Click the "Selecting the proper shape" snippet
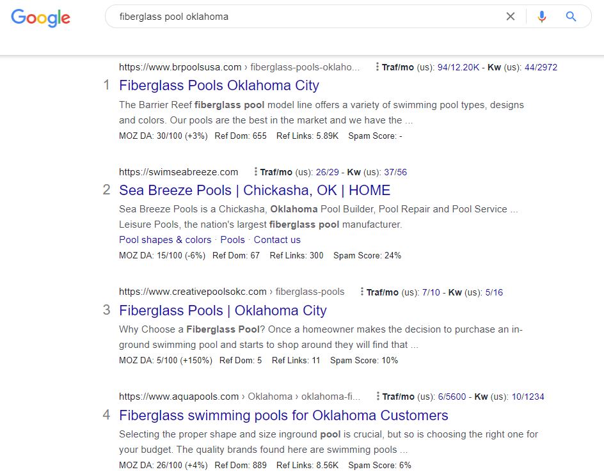Screen dimensions: 604x472 (x=328, y=441)
